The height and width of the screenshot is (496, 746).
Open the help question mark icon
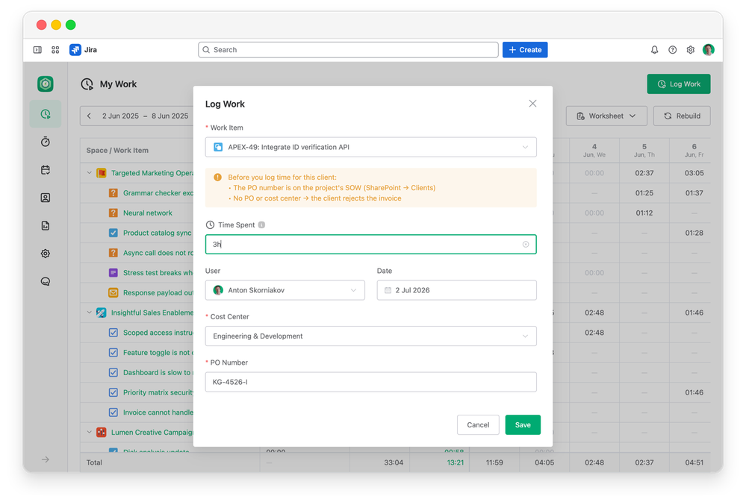672,50
